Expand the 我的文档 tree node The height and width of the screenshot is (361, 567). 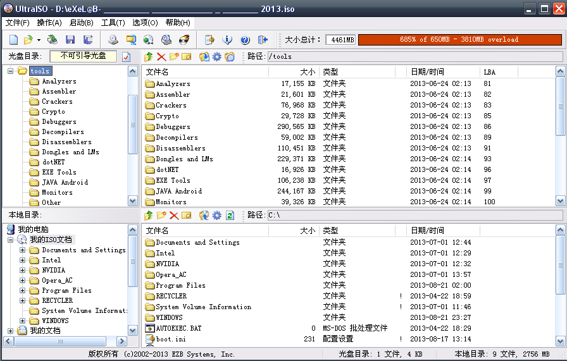coord(11,331)
